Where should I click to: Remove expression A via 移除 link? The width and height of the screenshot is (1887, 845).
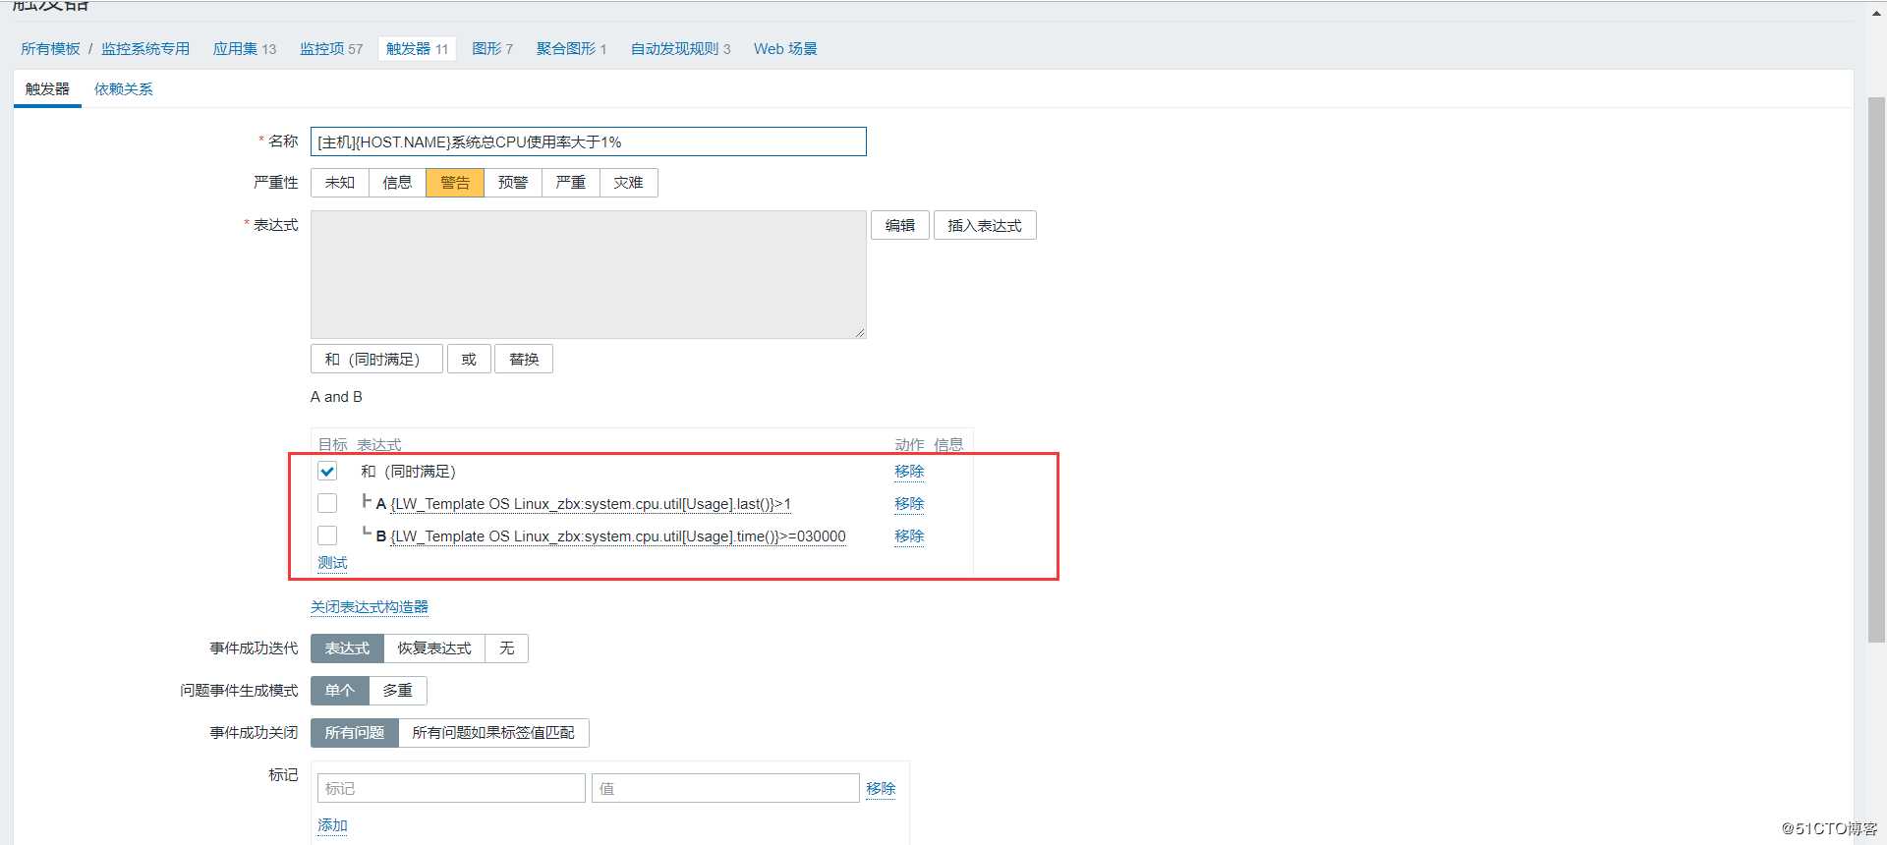[909, 504]
